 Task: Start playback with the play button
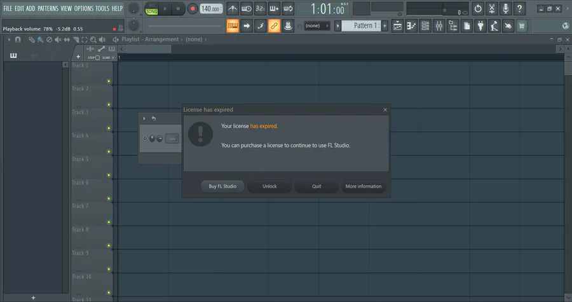pyautogui.click(x=165, y=9)
